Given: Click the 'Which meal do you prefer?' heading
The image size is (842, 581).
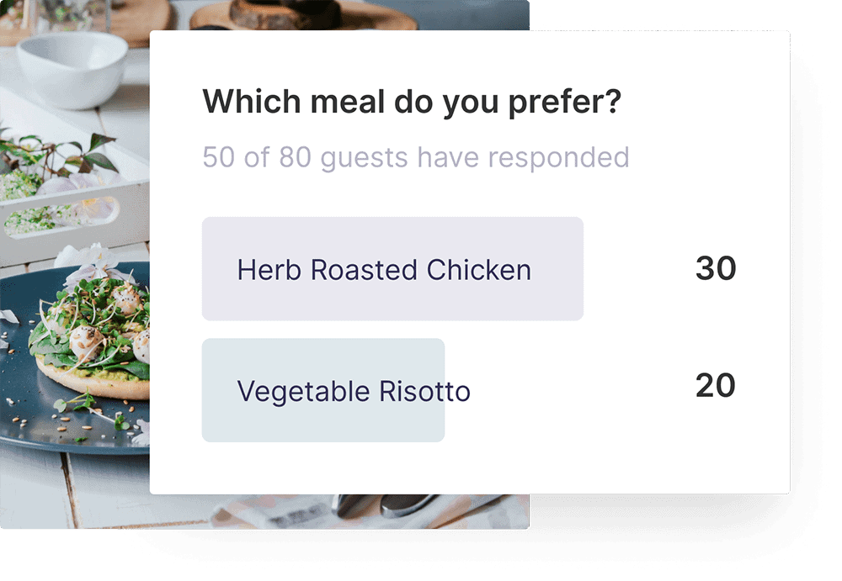Looking at the screenshot, I should point(412,103).
